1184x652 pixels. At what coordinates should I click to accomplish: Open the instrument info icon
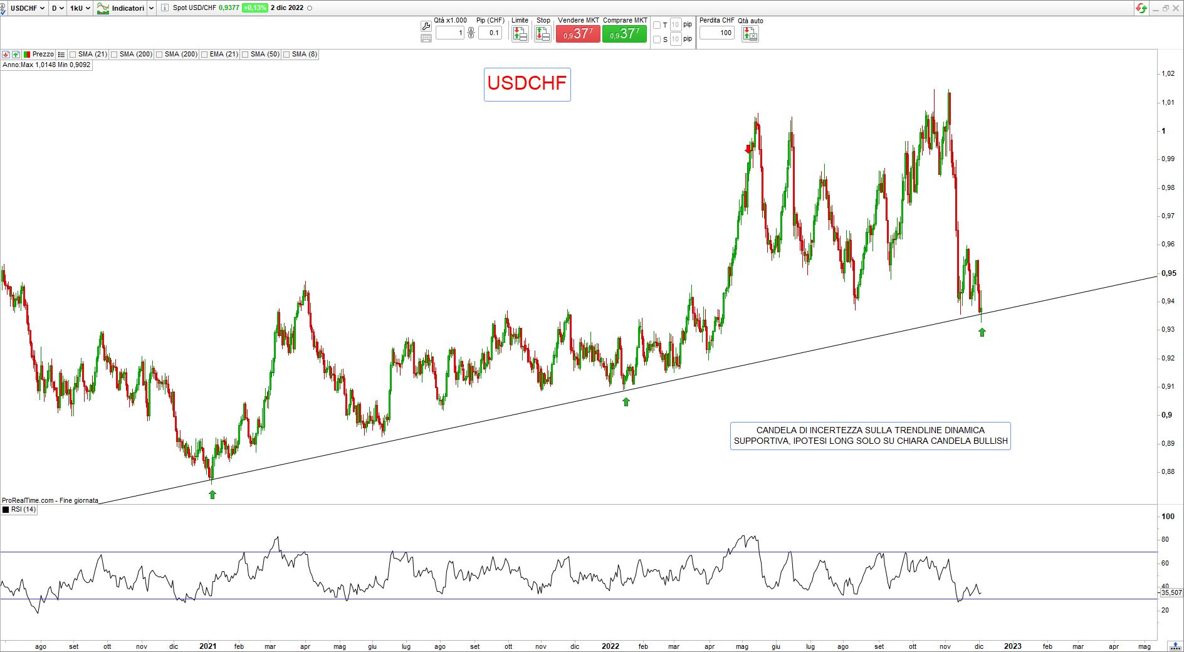point(164,8)
